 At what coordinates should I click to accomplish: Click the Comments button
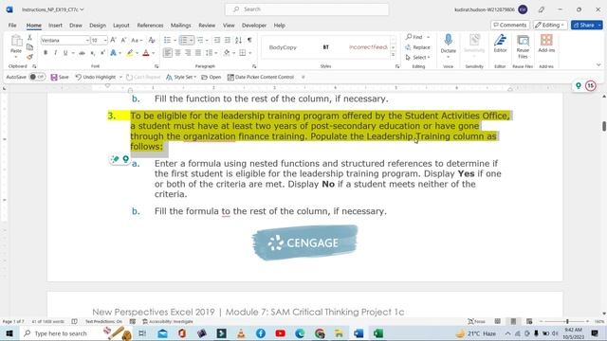(x=510, y=26)
